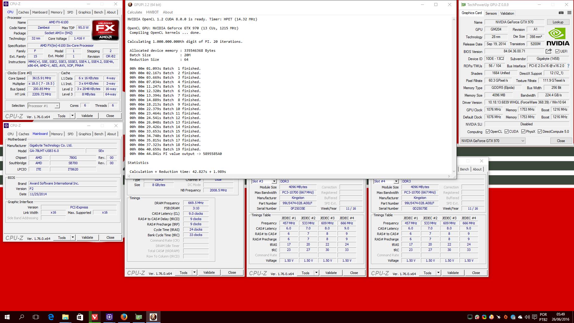
Task: Open the Slot #3 dropdown in SPD window
Action: 264,181
